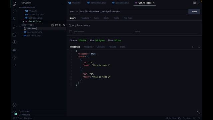This screenshot has width=213, height=120.
Task: Select the Docs tab
Action: coord(123,47)
